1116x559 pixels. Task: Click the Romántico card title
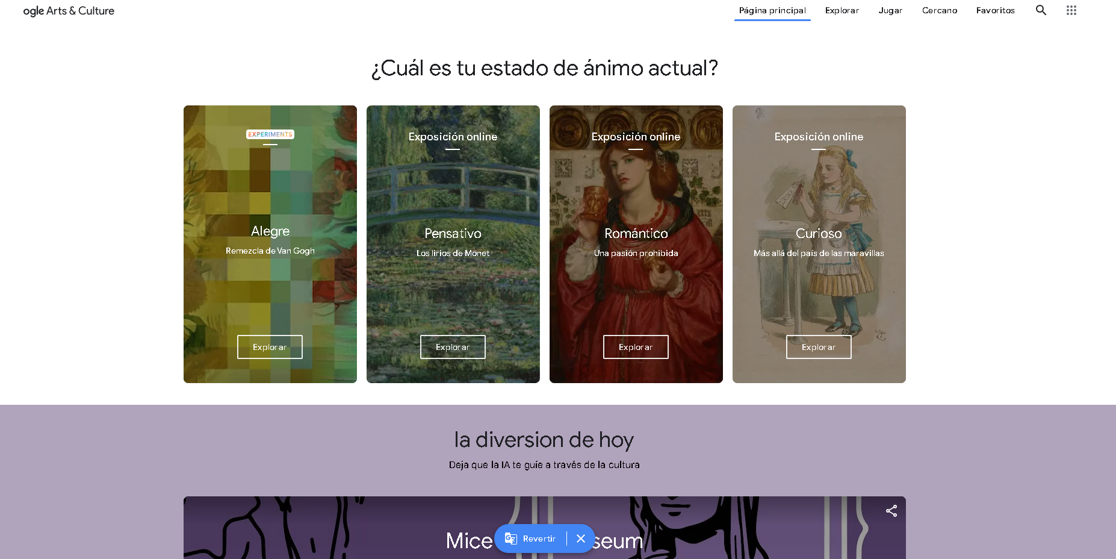636,233
